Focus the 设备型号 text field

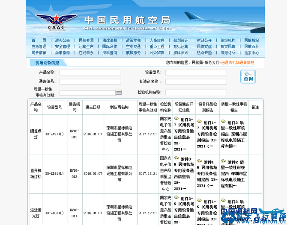(196, 73)
